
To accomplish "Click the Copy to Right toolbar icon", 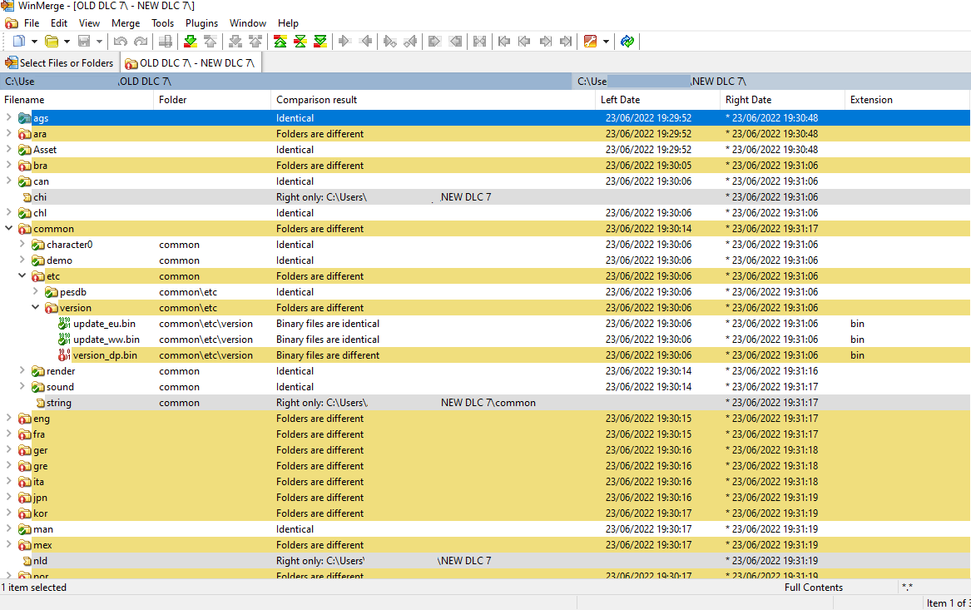I will point(345,42).
